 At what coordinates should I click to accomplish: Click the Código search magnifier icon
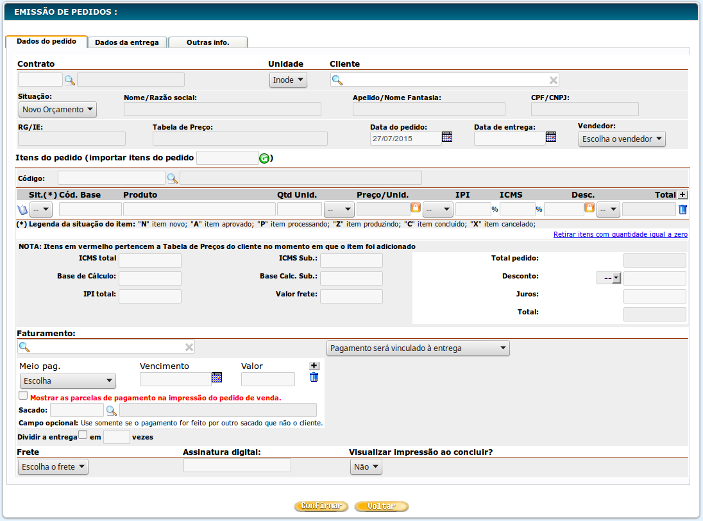[172, 178]
